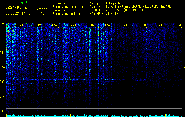Click the 1742 time marker

tap(37, 25)
